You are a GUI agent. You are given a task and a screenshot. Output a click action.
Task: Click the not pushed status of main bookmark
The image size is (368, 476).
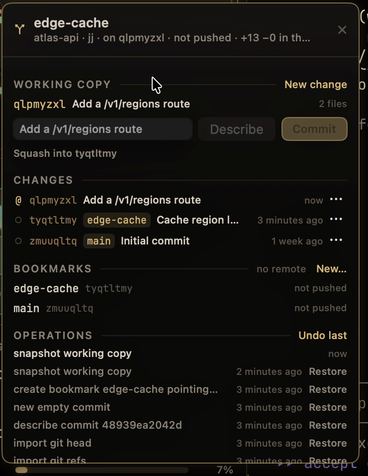(320, 308)
